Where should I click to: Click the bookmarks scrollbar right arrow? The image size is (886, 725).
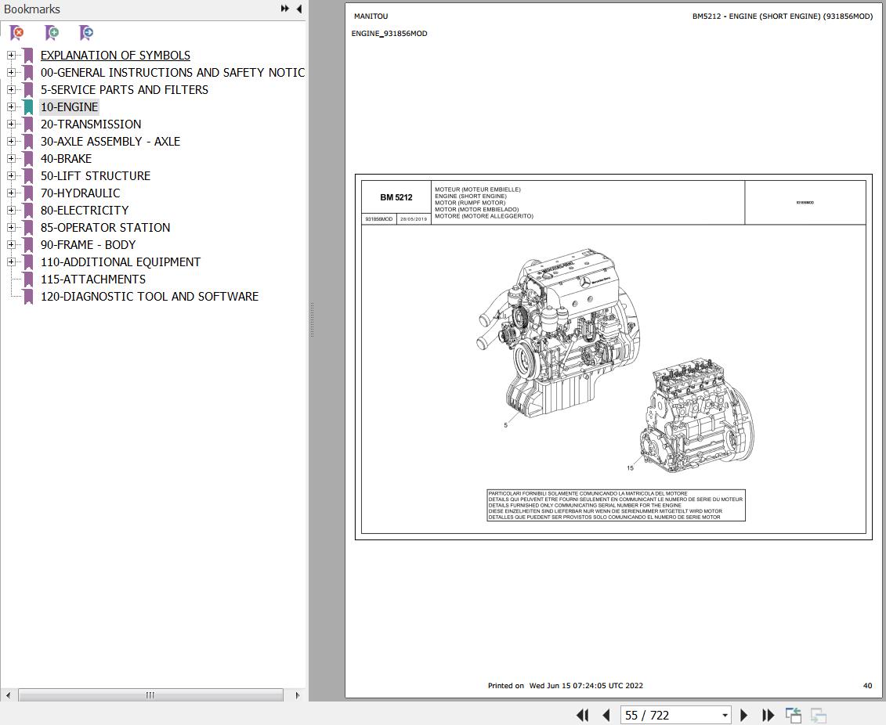tap(298, 695)
